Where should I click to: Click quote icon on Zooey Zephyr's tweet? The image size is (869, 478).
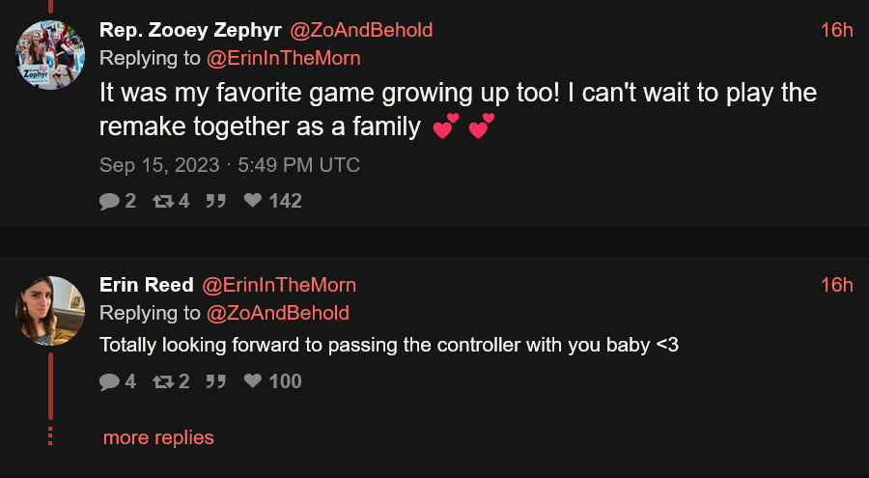tap(215, 201)
